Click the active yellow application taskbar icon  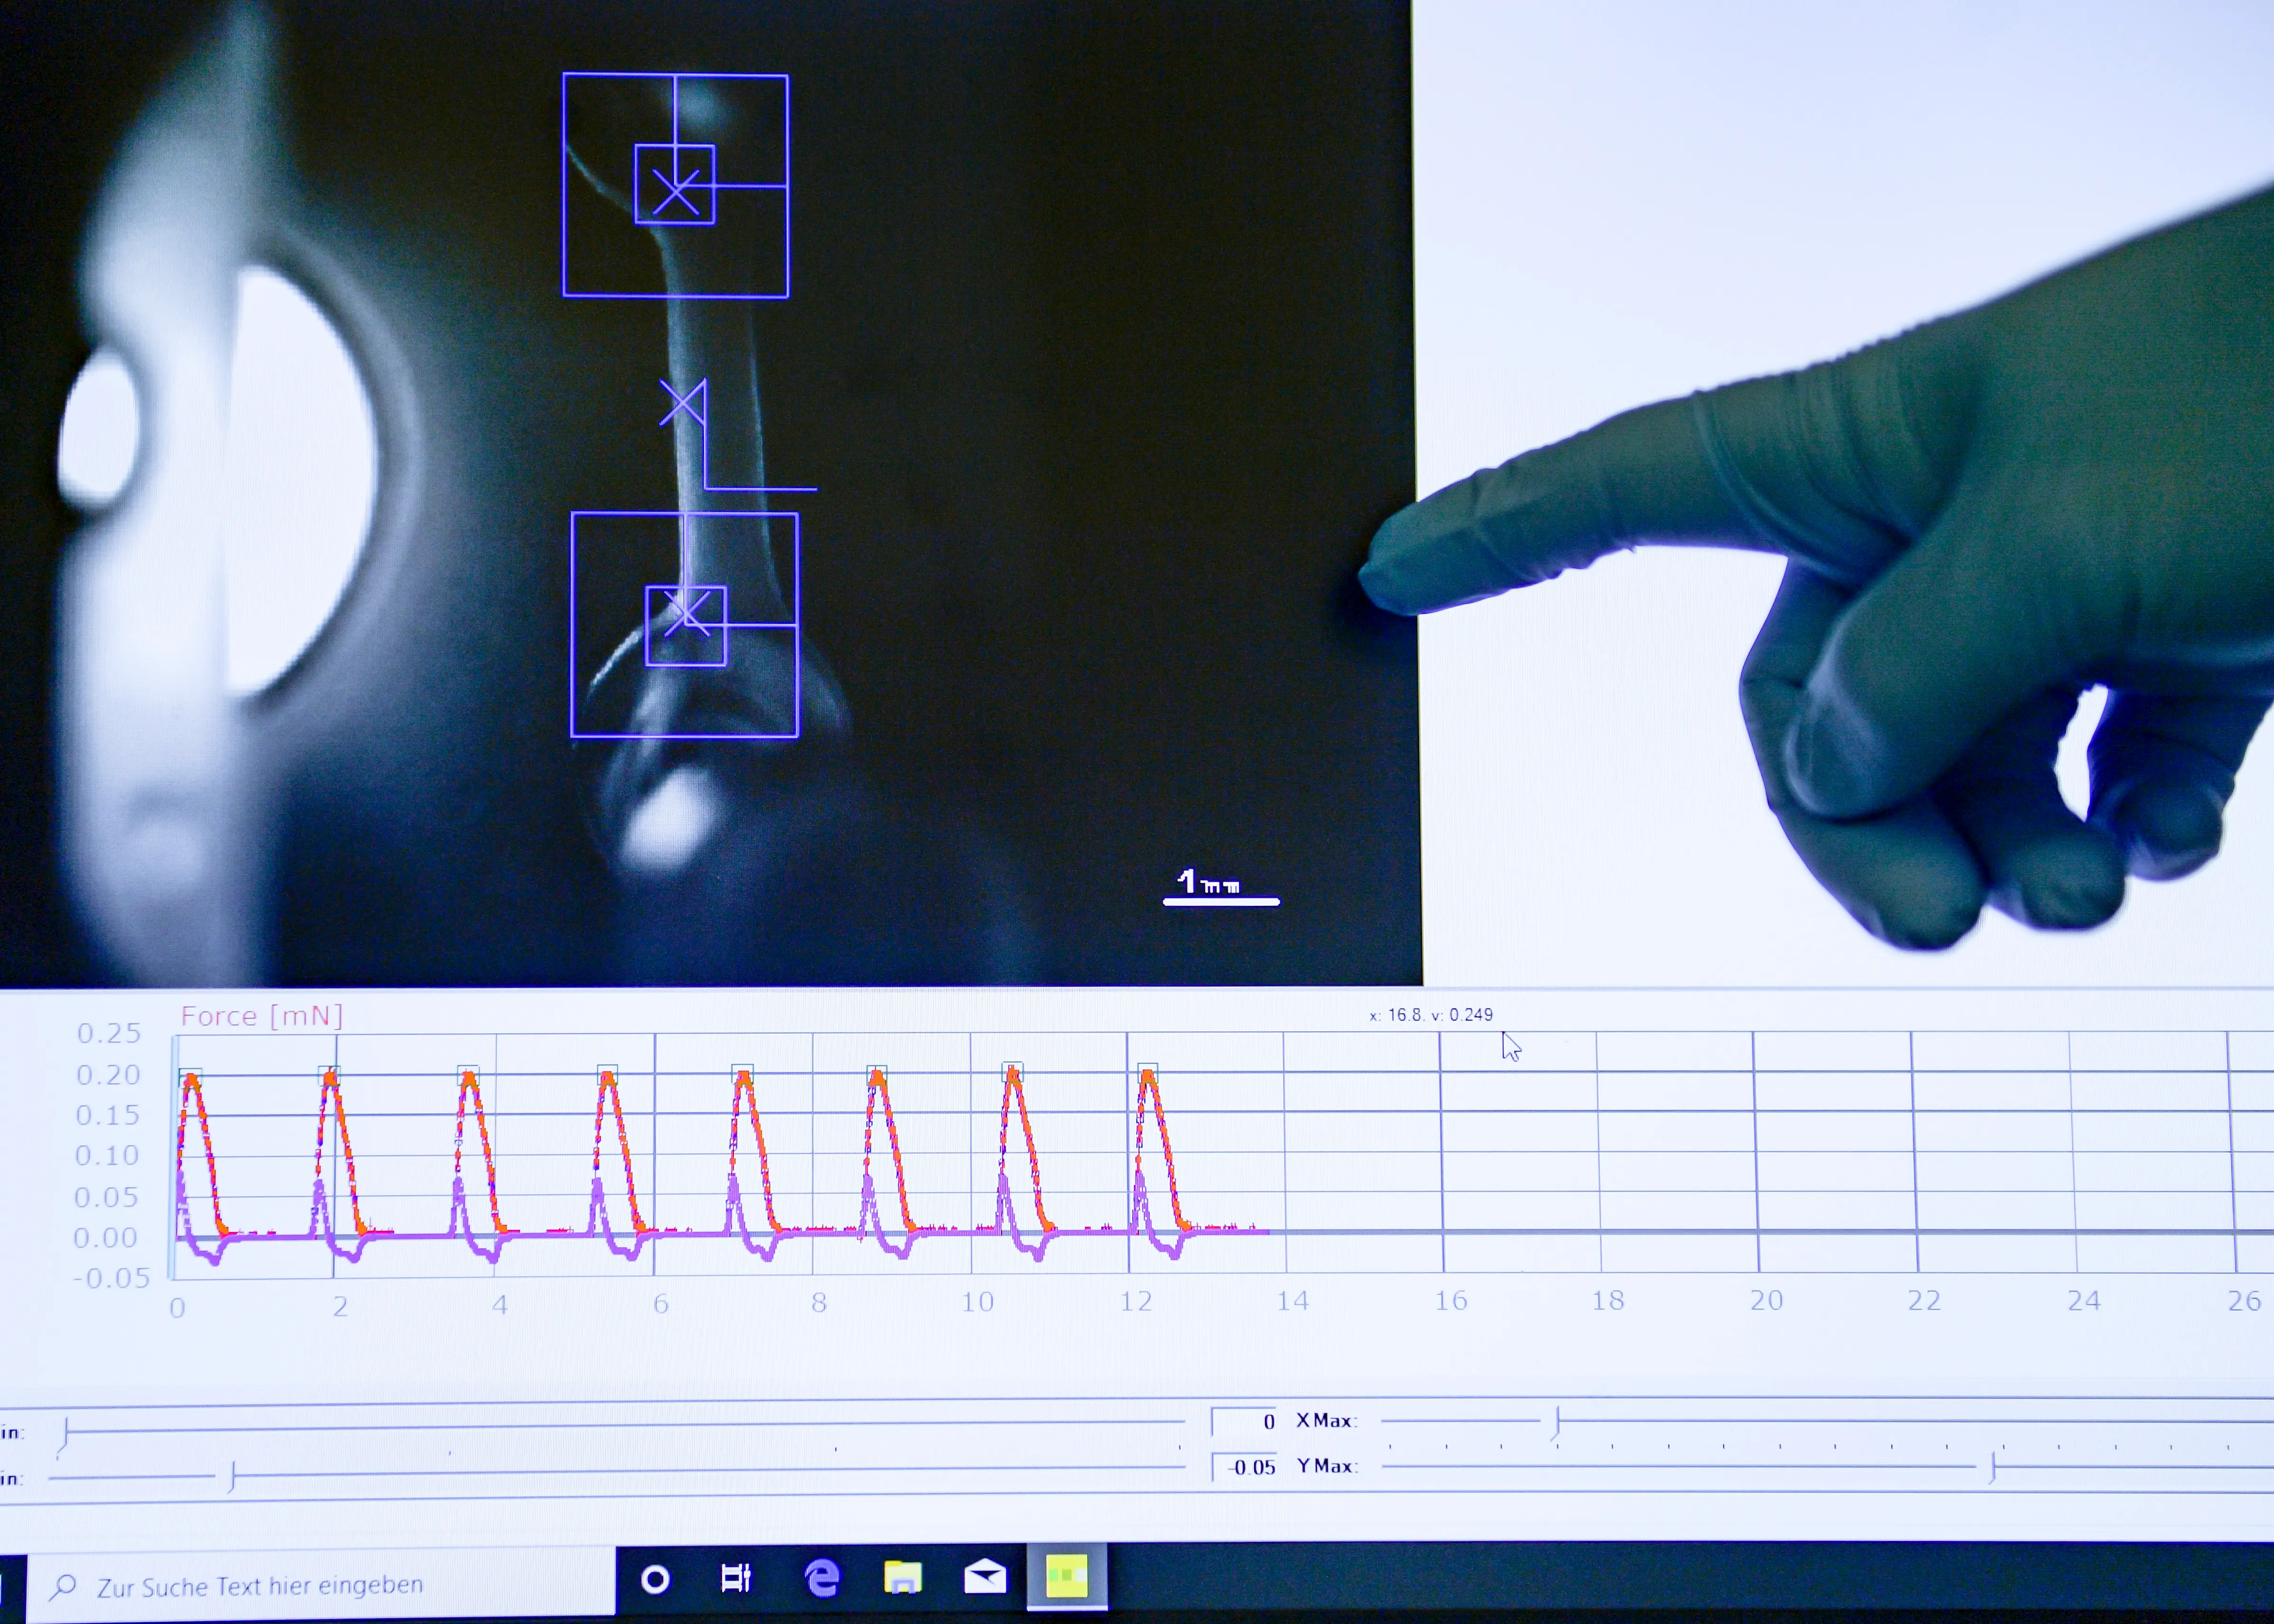click(1067, 1576)
